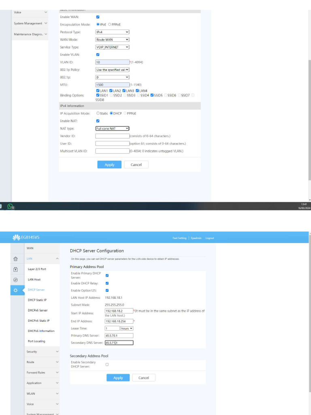The height and width of the screenshot is (415, 311).
Task: Focus the VLAN ID input field
Action: [113, 62]
